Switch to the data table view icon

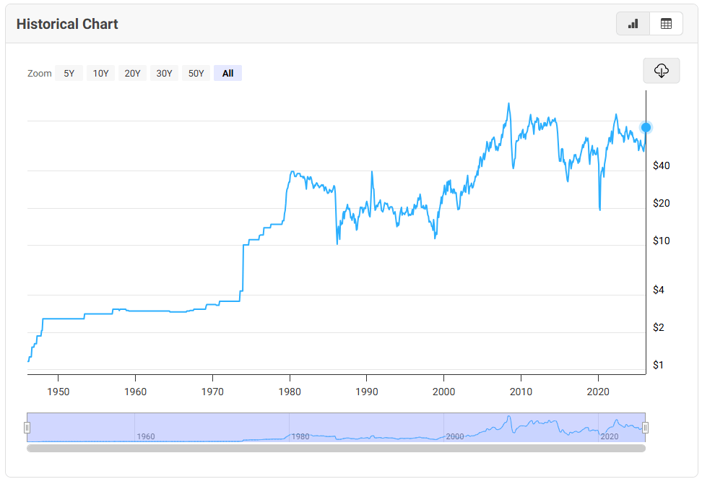tap(666, 24)
